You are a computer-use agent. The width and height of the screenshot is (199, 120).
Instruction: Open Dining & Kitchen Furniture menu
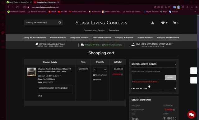35,38
